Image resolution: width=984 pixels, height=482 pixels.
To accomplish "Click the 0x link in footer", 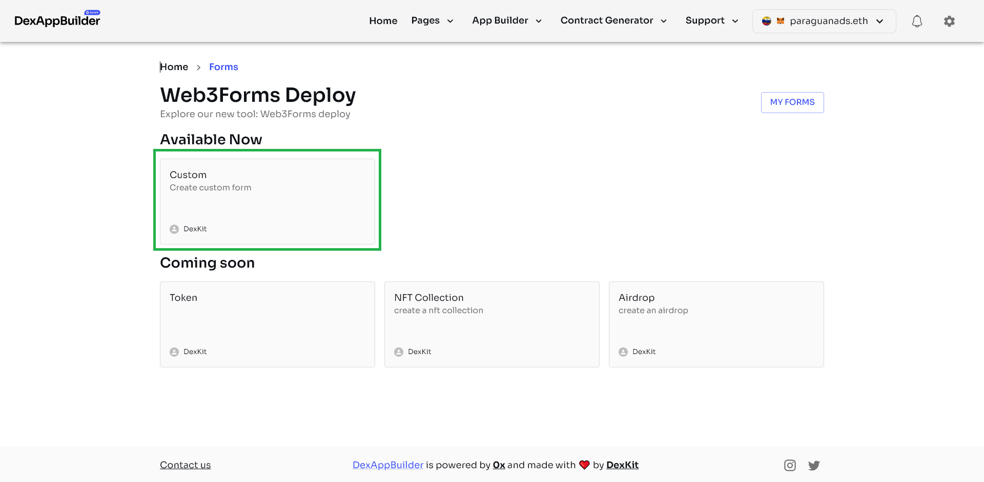I will click(x=499, y=465).
